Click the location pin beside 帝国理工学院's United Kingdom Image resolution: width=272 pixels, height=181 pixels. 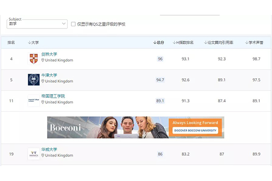pos(43,102)
